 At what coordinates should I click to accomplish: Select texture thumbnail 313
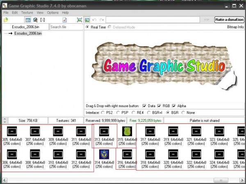[x=104, y=131]
